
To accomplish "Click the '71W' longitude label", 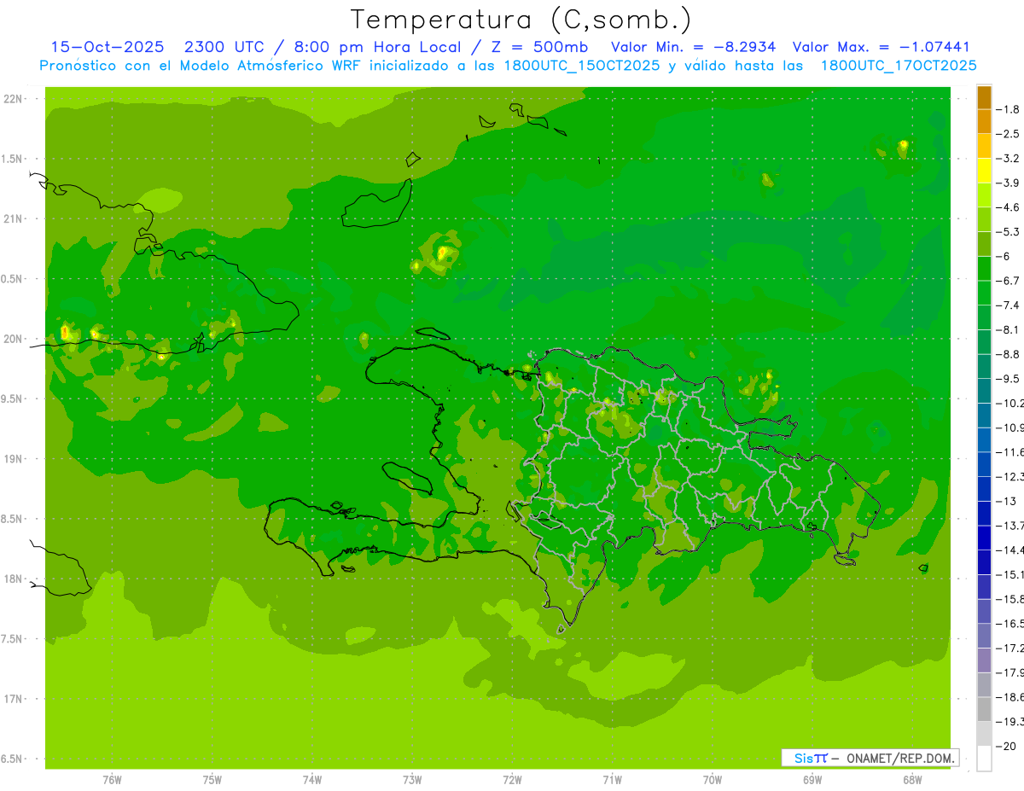I will pyautogui.click(x=612, y=780).
